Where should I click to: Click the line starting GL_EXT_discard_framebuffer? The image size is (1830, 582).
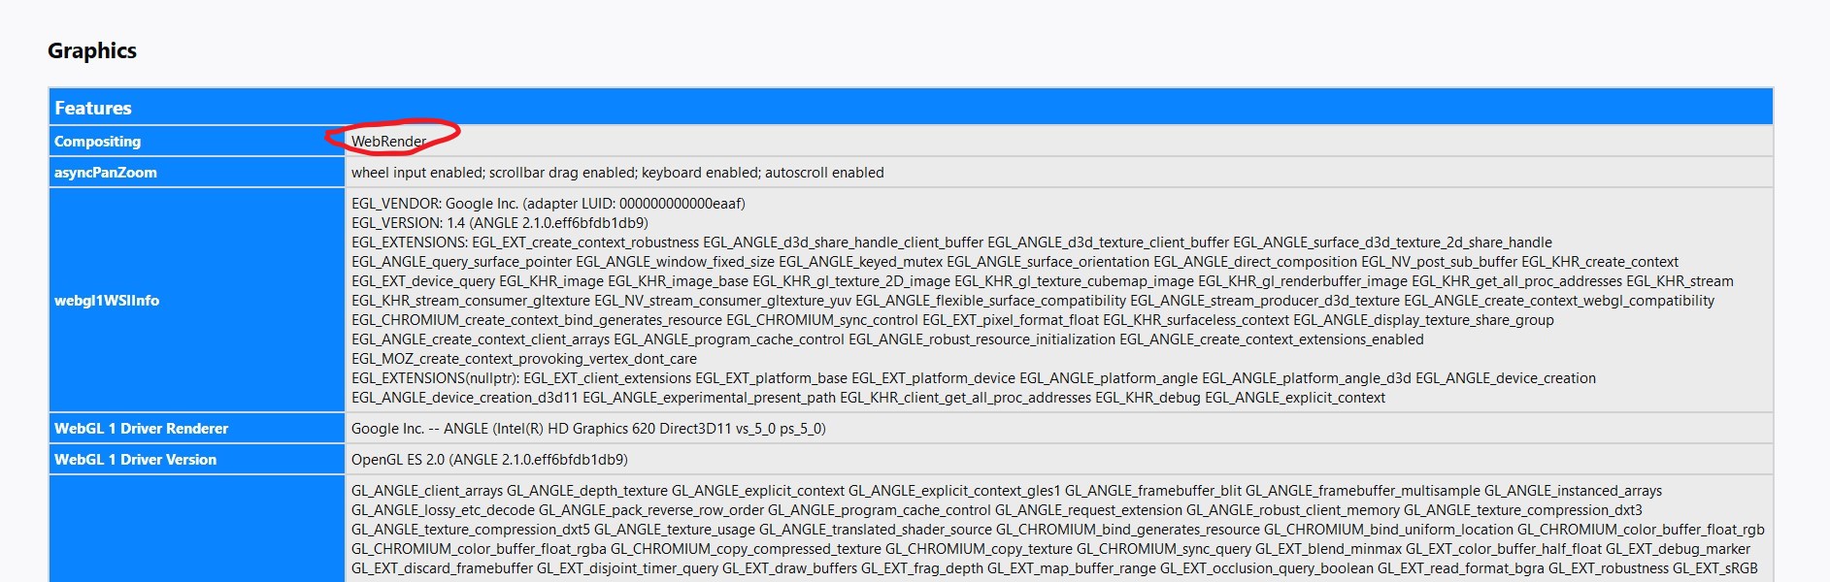[x=1054, y=568]
